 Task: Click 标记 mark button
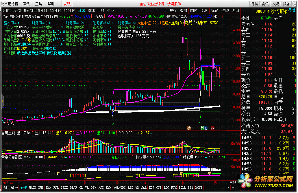coord(214,10)
